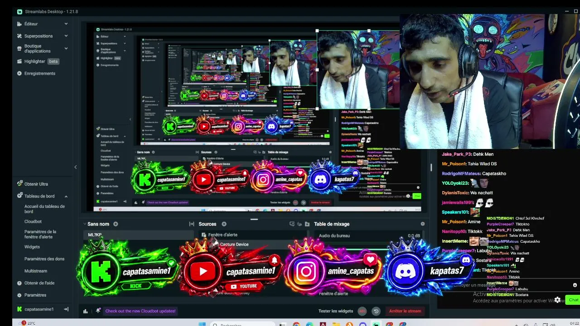Open the performance stats bar-chart icon
Viewport: 580px width, 326px height.
85,311
